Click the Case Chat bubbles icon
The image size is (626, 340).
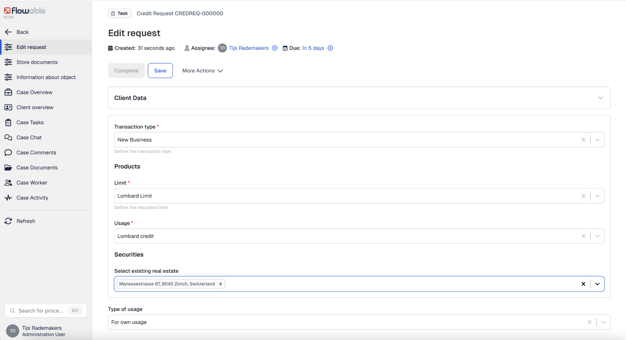coord(8,138)
